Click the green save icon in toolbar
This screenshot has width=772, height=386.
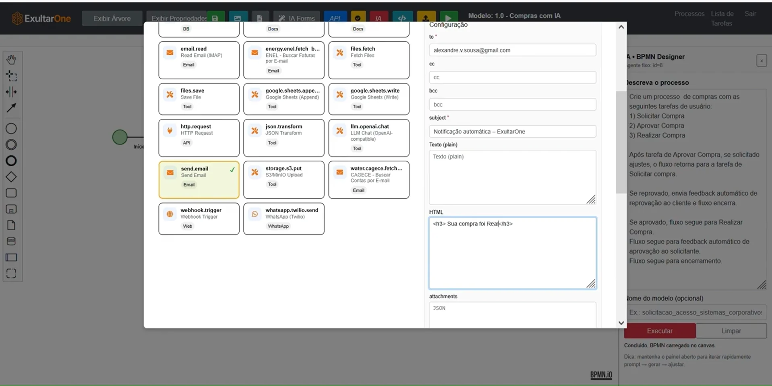(215, 18)
